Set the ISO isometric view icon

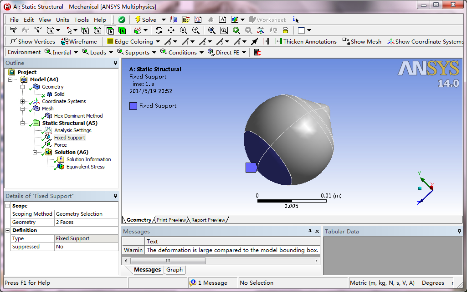[261, 30]
